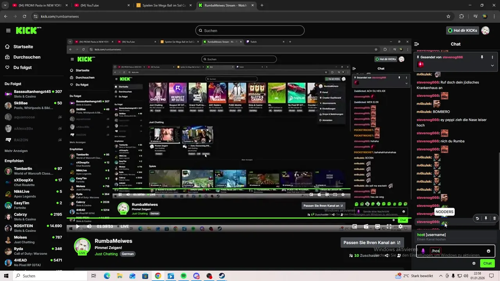This screenshot has width=500, height=281.
Task: Open Windows notification center
Action: (491, 276)
